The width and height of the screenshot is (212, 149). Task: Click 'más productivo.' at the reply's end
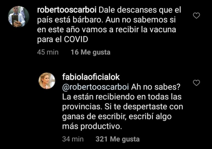(92, 126)
